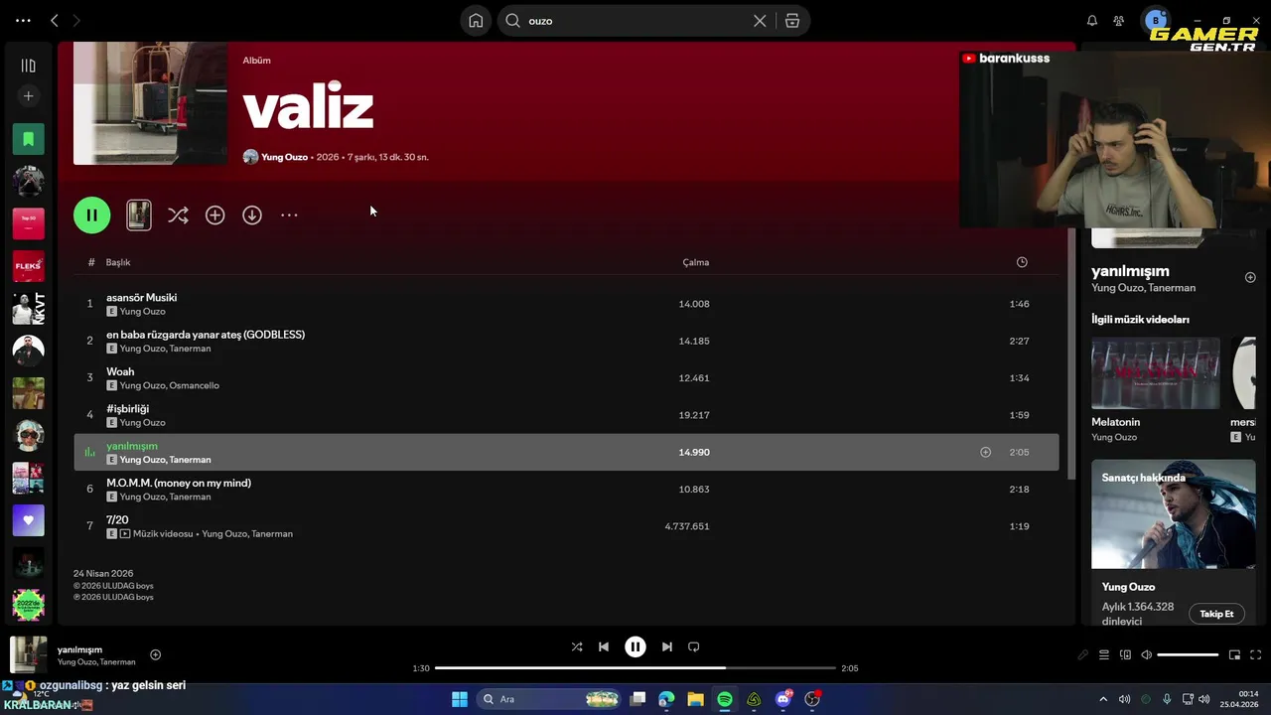Screen dimensions: 1271x715
Task: Mute the Spotify volume
Action: [x=1146, y=655]
